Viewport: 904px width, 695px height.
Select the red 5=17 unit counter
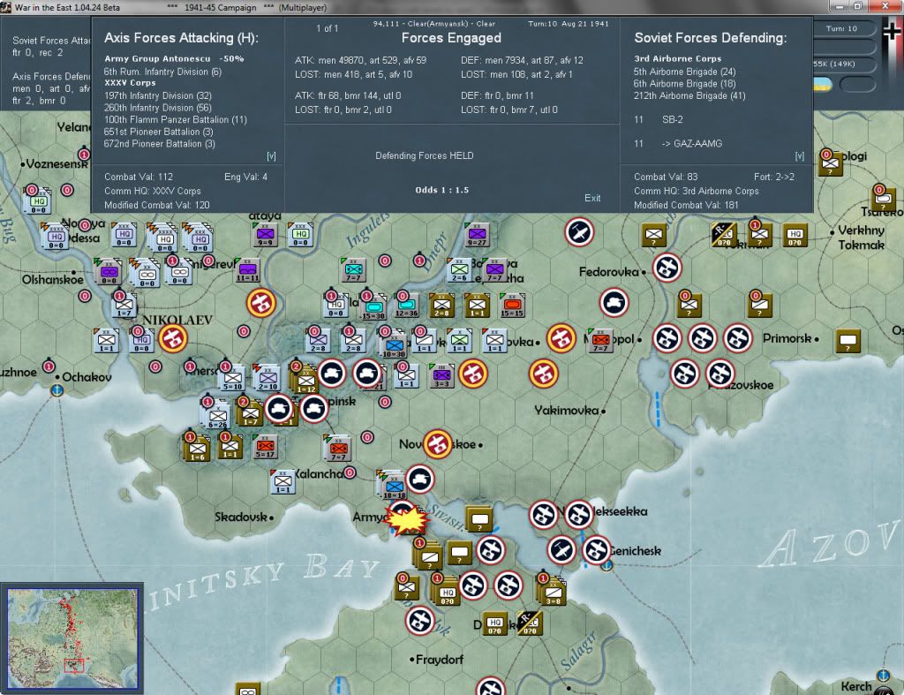[265, 447]
